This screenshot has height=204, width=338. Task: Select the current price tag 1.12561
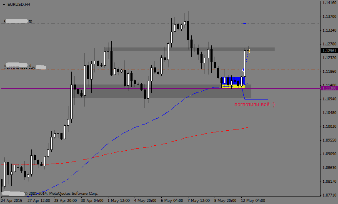329,51
